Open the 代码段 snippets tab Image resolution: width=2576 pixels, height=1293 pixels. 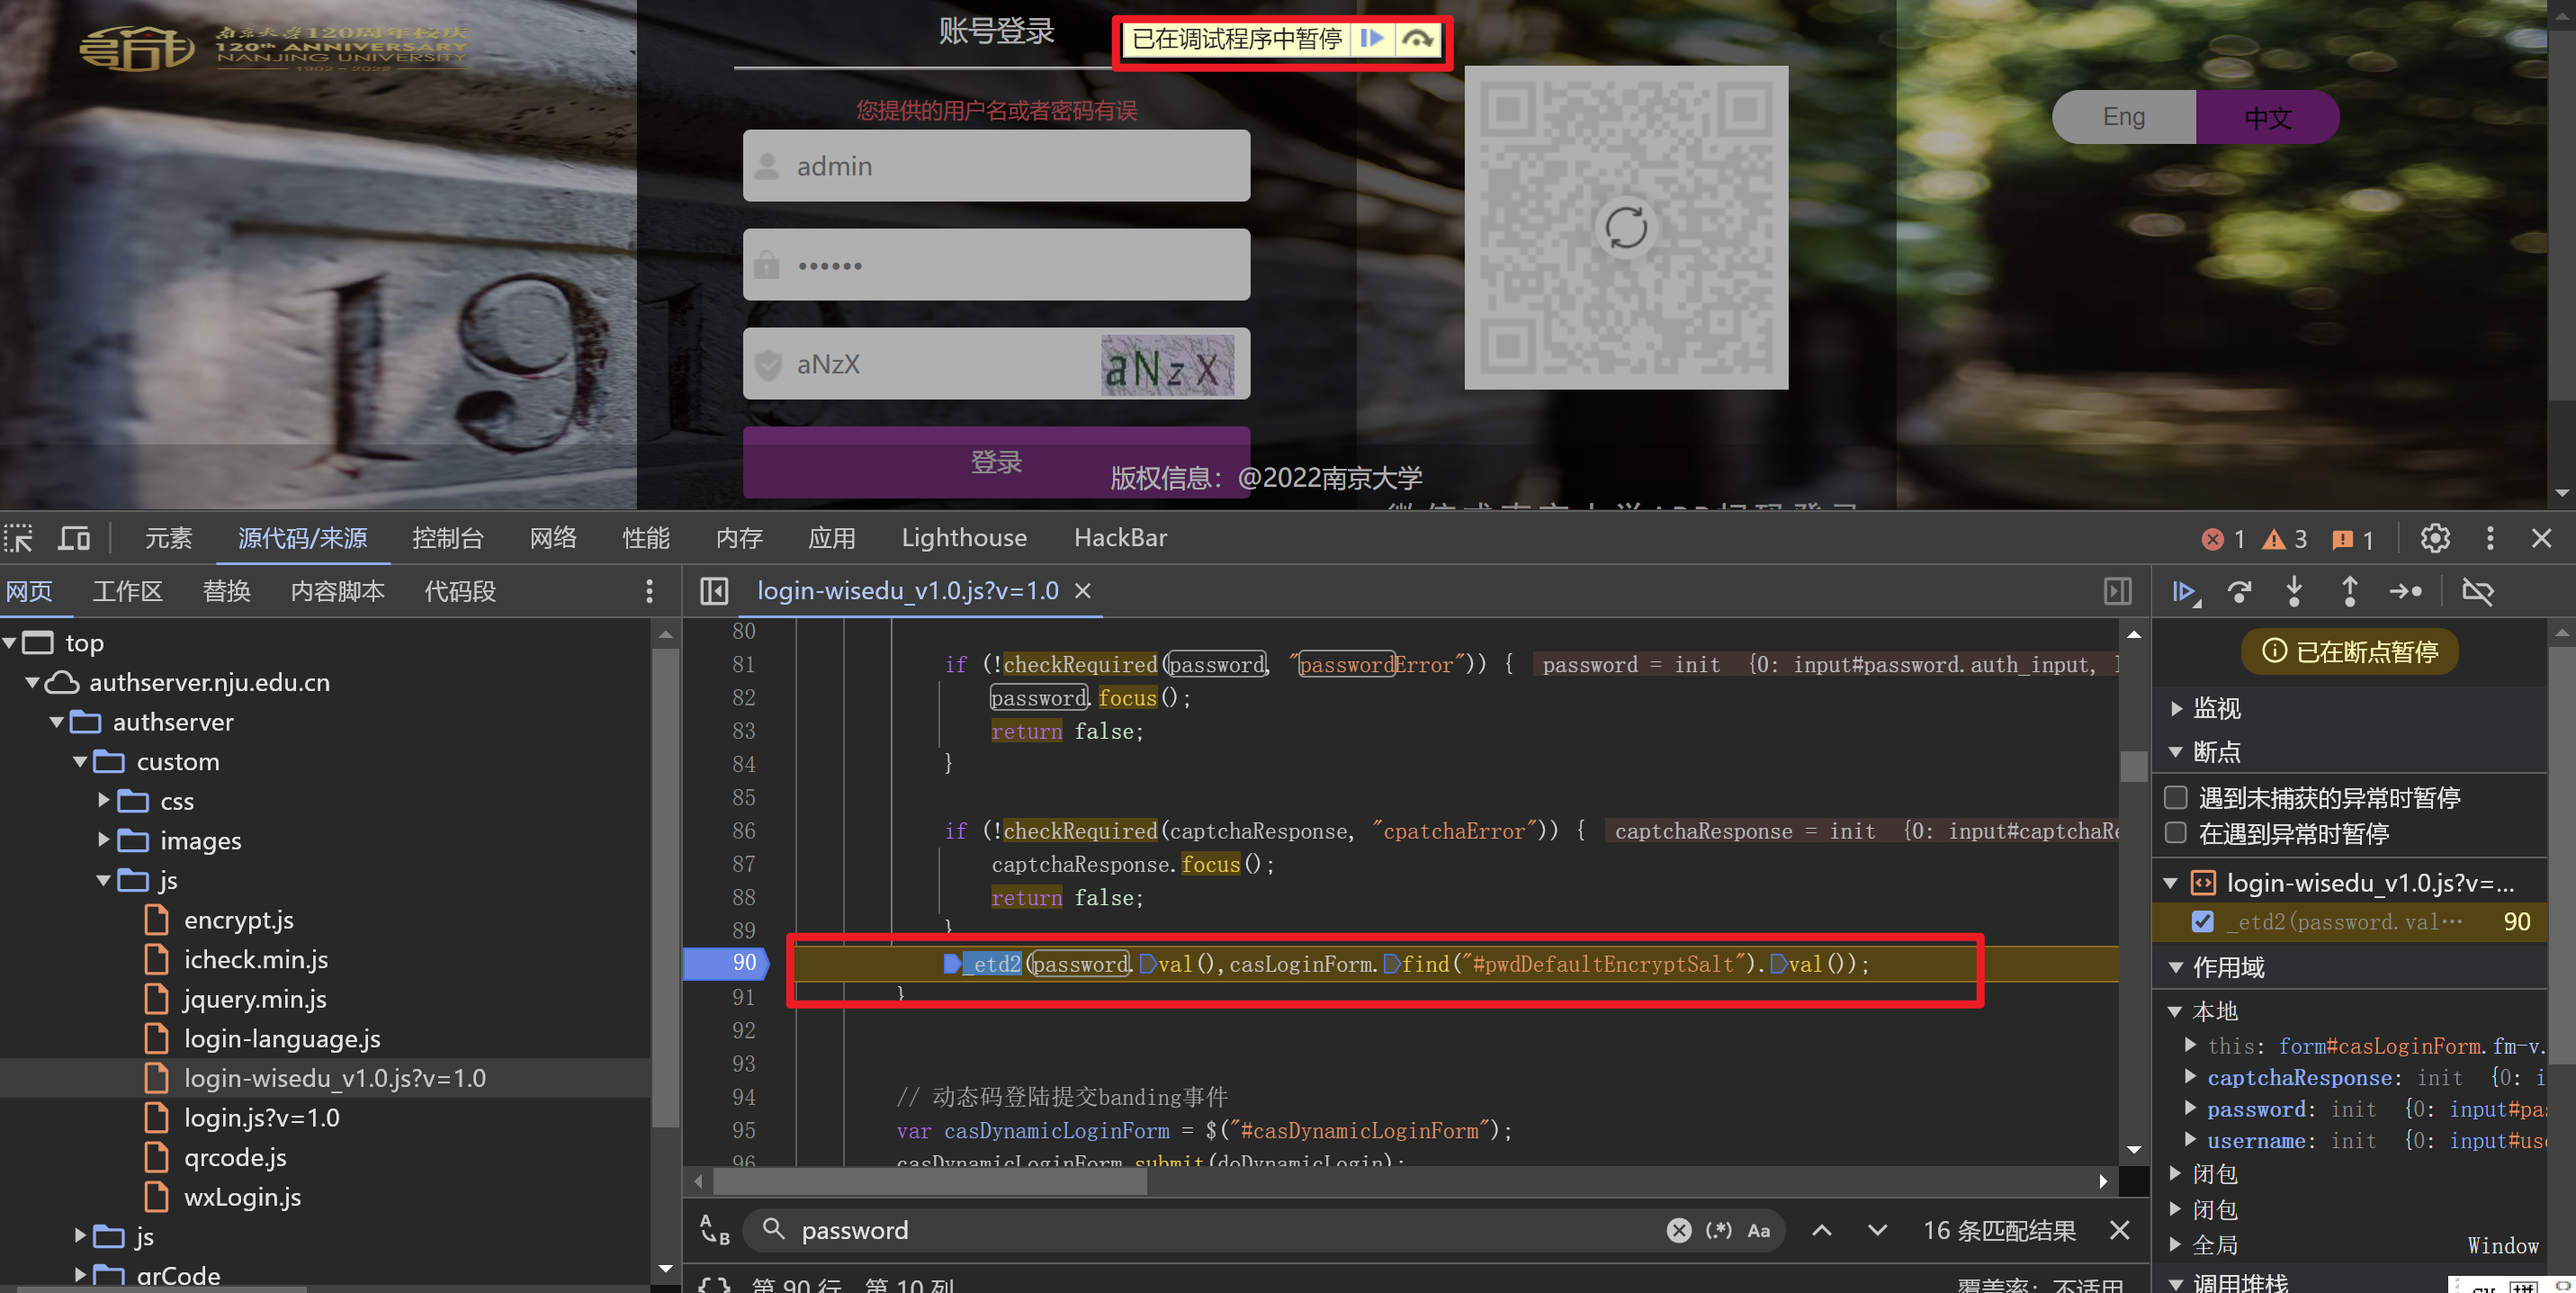click(460, 591)
